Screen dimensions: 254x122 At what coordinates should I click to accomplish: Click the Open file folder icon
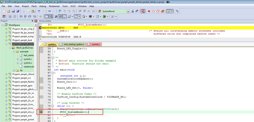[x=9, y=11]
